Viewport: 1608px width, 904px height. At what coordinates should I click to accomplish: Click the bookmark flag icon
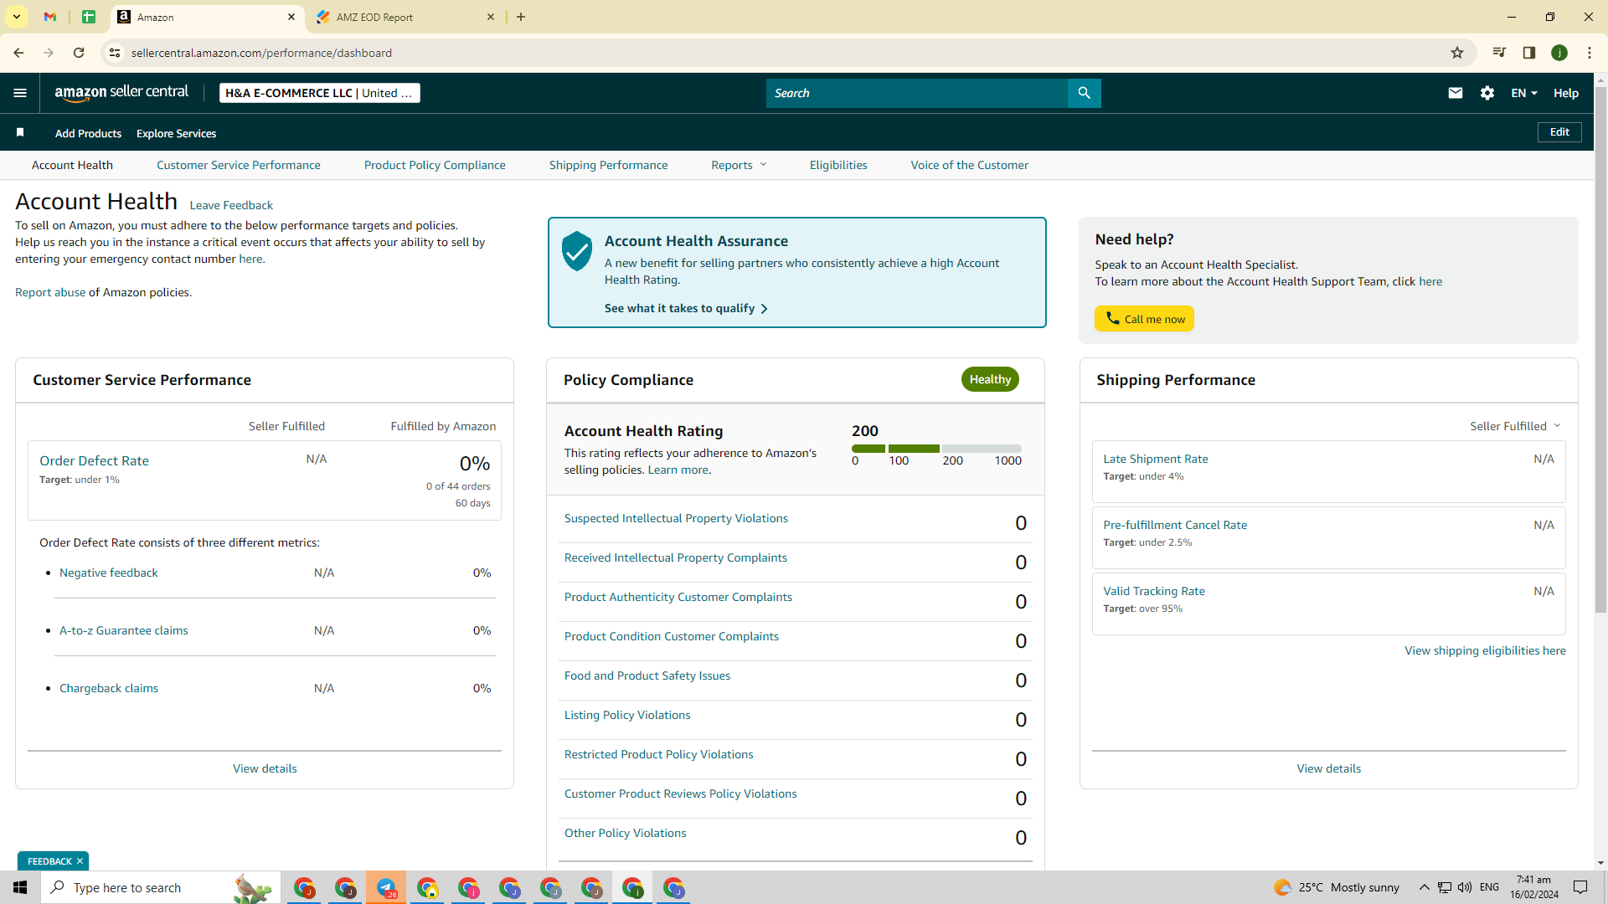(20, 132)
